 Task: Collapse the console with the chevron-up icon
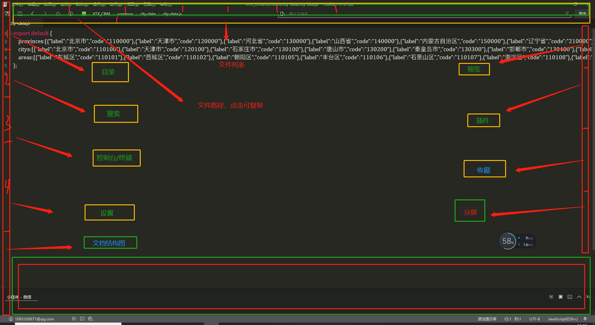point(579,297)
